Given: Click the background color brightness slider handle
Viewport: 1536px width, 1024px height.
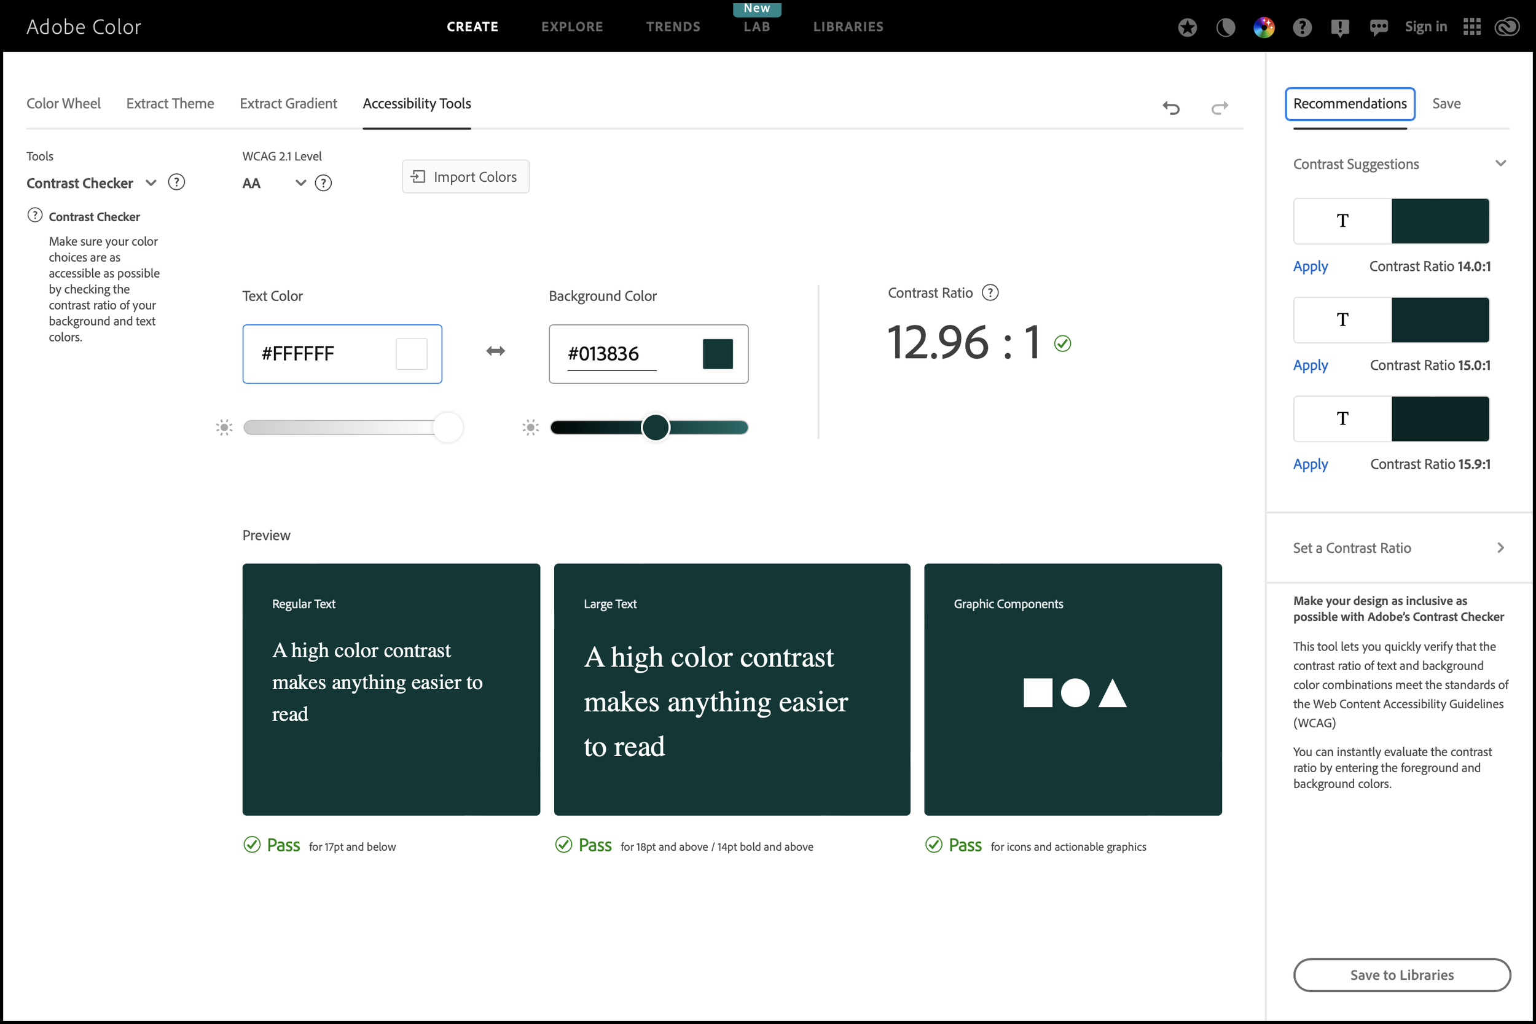Looking at the screenshot, I should [655, 428].
